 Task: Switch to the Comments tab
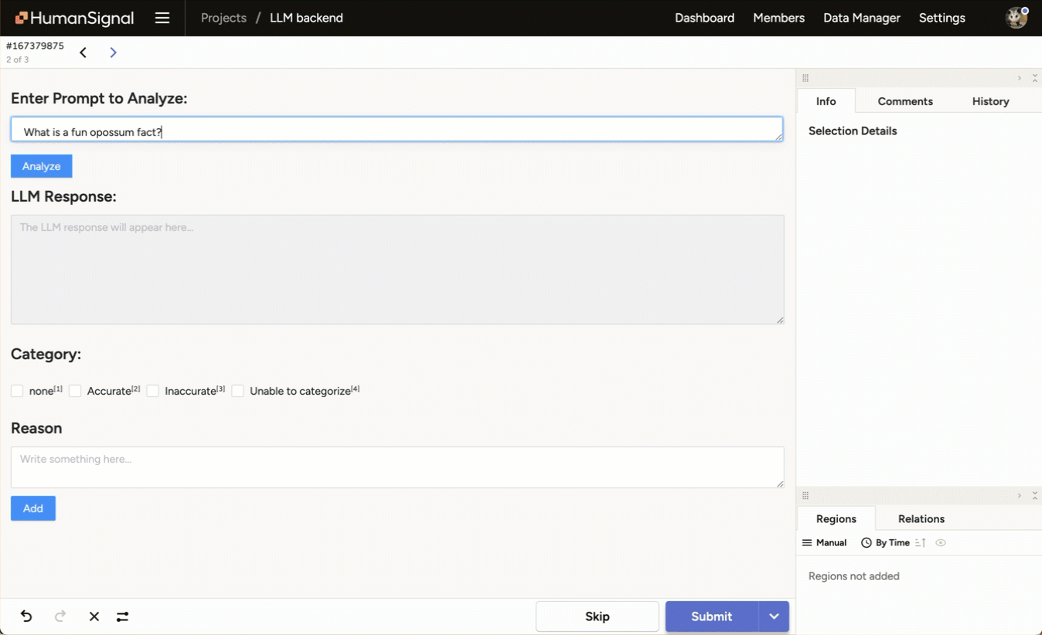pyautogui.click(x=905, y=101)
